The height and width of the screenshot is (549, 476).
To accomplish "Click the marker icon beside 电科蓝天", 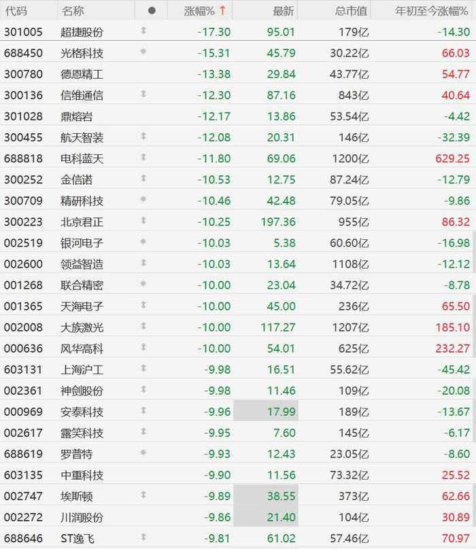I will pyautogui.click(x=143, y=157).
